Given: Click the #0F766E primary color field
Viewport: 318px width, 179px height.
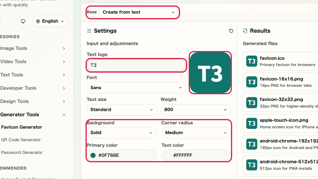Looking at the screenshot, I should tap(122, 155).
